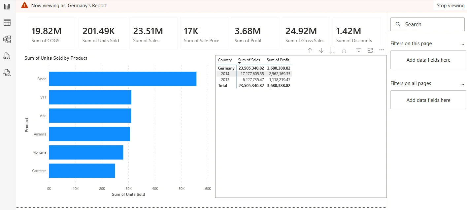
Task: Switch to Table view icon
Action: (7, 23)
